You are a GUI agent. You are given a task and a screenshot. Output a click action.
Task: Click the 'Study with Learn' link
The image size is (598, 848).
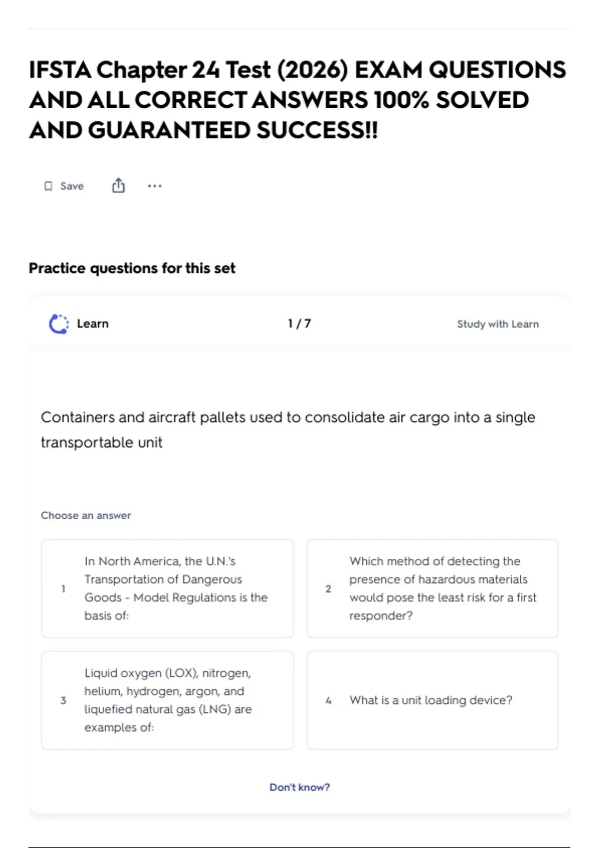(498, 324)
